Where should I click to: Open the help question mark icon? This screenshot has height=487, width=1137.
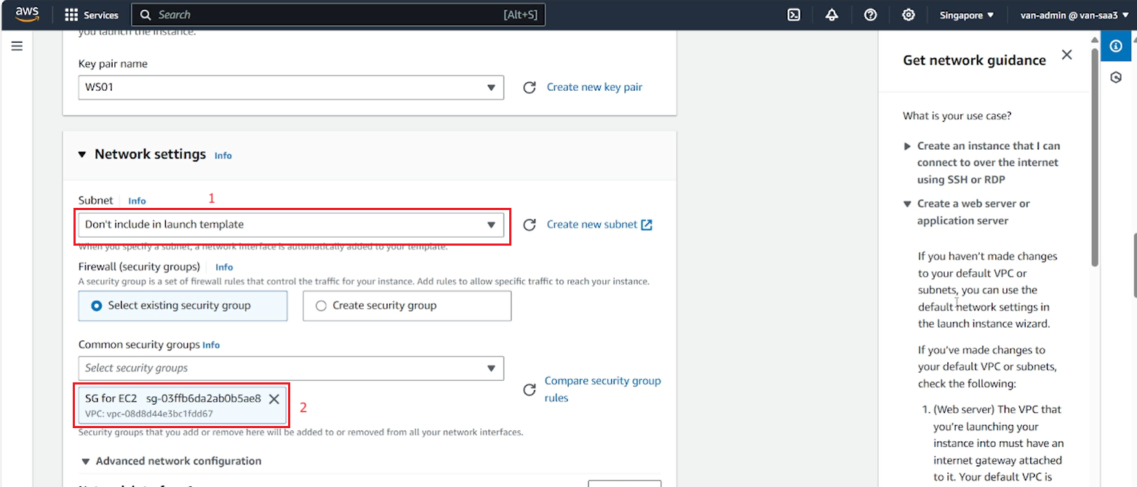(x=870, y=15)
